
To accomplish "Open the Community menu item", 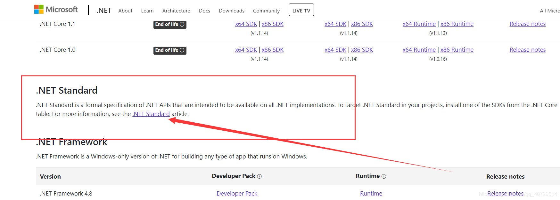I will coord(266,11).
